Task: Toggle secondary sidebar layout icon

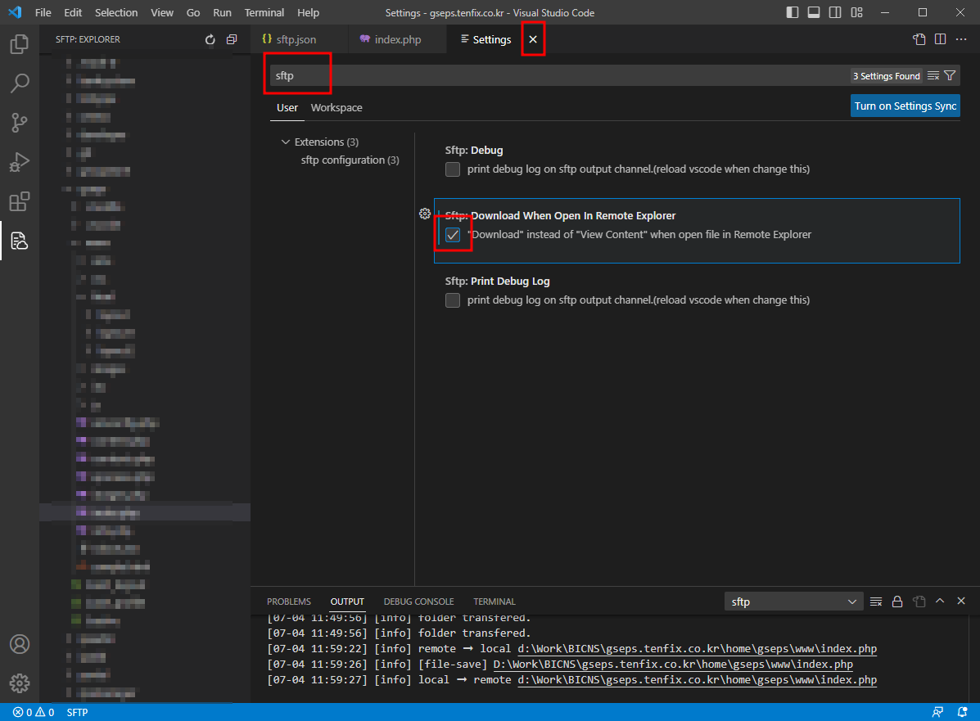Action: point(835,12)
